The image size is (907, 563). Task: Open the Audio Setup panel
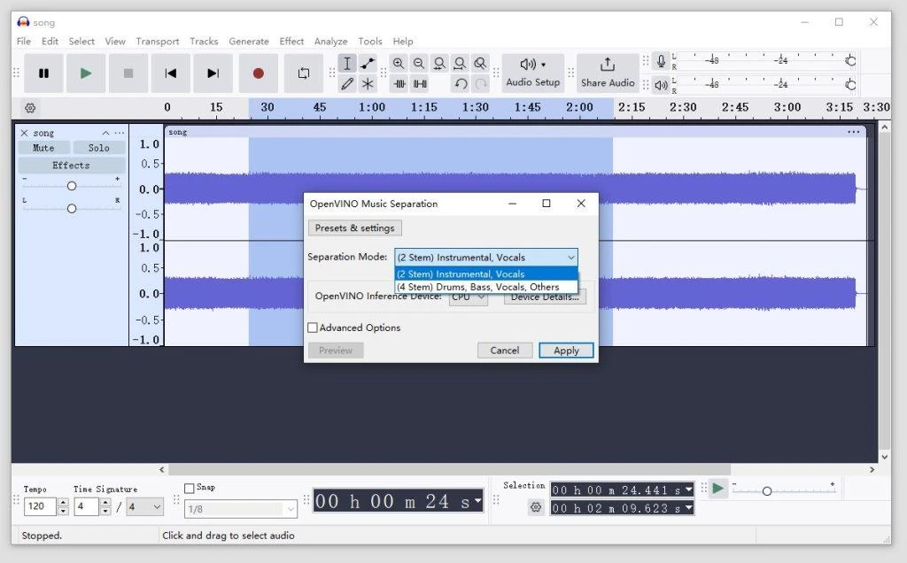tap(532, 73)
